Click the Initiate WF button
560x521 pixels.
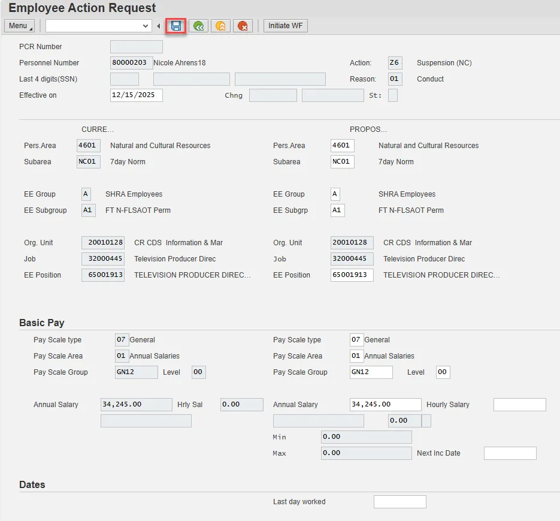point(285,26)
